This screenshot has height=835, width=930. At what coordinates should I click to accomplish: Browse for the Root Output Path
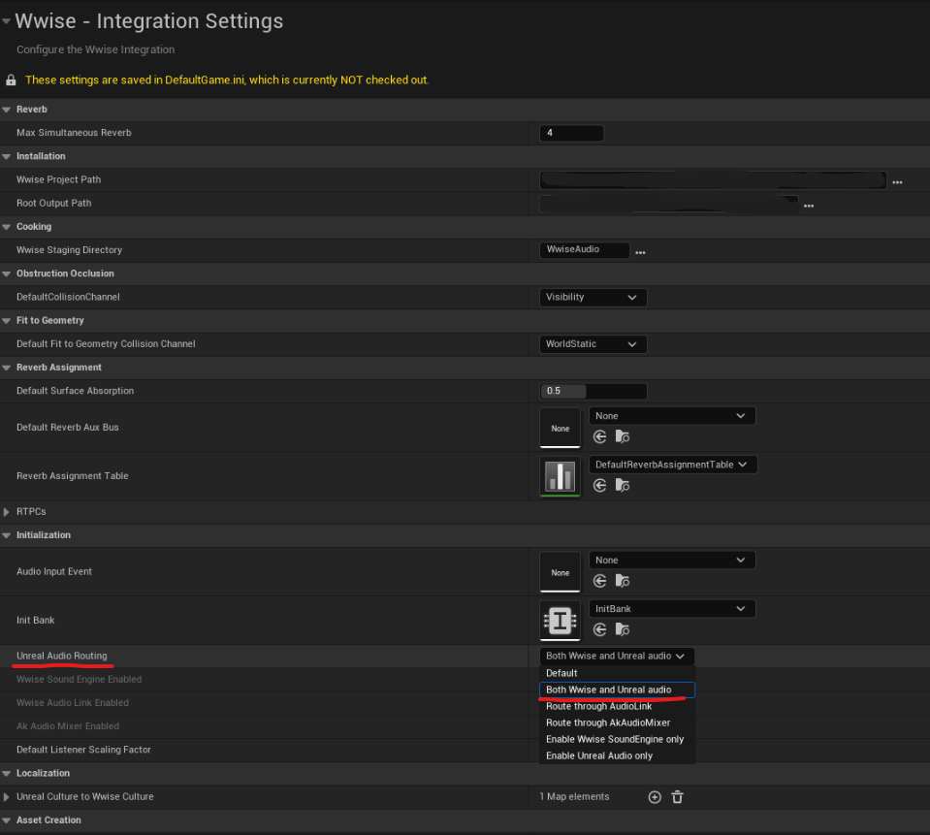809,206
